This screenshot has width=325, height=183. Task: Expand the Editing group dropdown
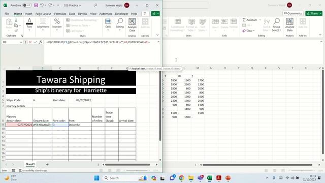tap(120, 30)
